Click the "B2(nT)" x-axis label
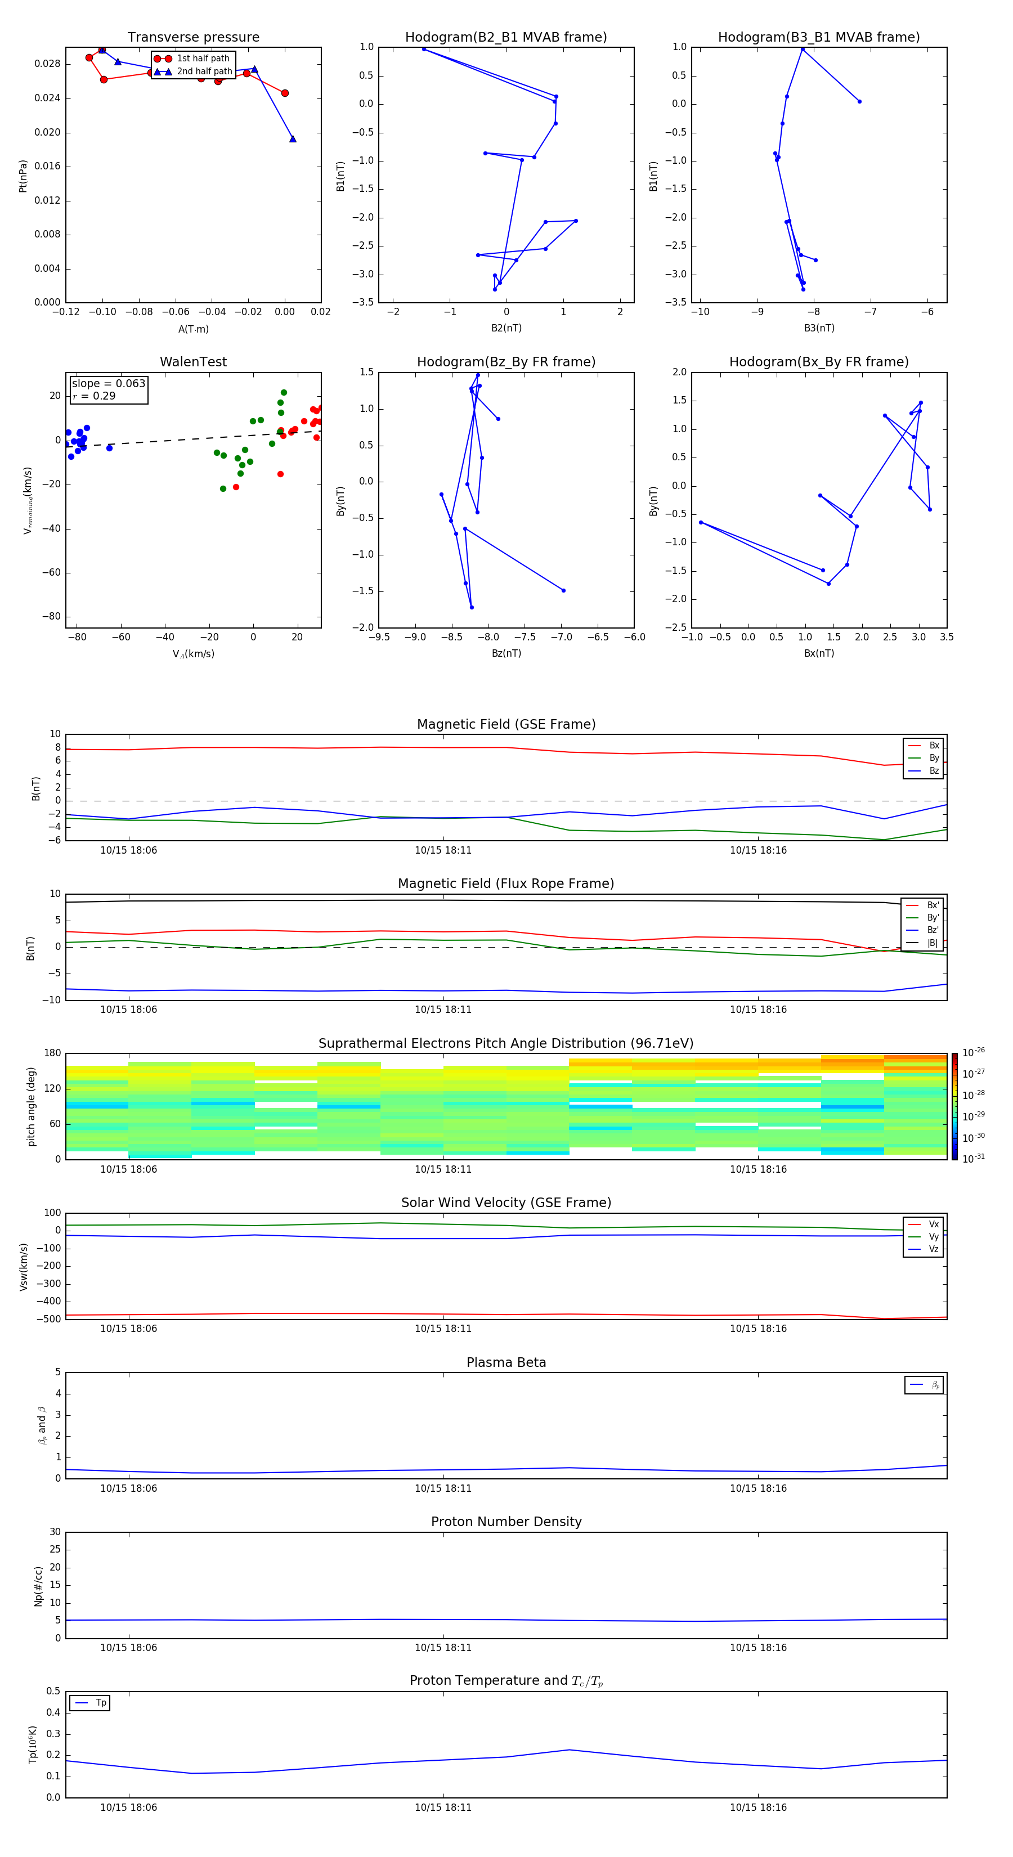1013x1857 pixels. click(506, 328)
